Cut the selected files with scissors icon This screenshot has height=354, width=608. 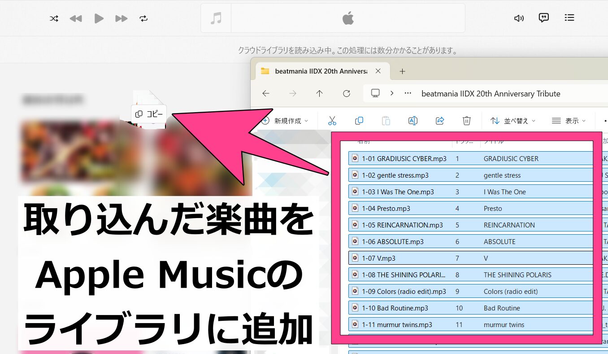(332, 121)
